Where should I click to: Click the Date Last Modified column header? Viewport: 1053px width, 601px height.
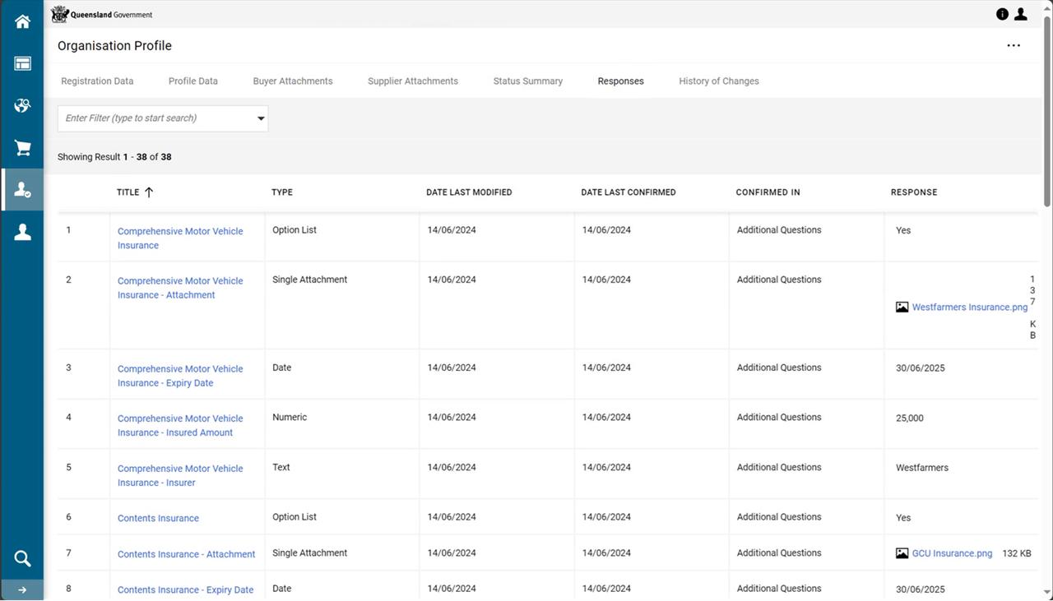469,192
